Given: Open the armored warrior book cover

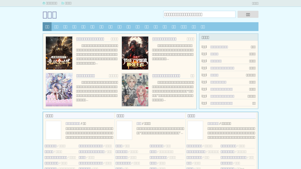Looking at the screenshot, I should coord(59,53).
